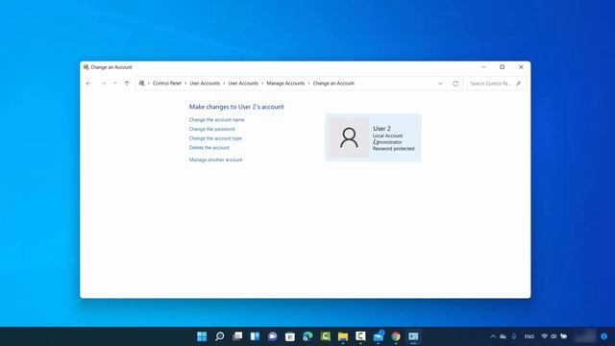Screen dimensions: 615x346
Task: Click the forward navigation arrow
Action: coord(103,84)
